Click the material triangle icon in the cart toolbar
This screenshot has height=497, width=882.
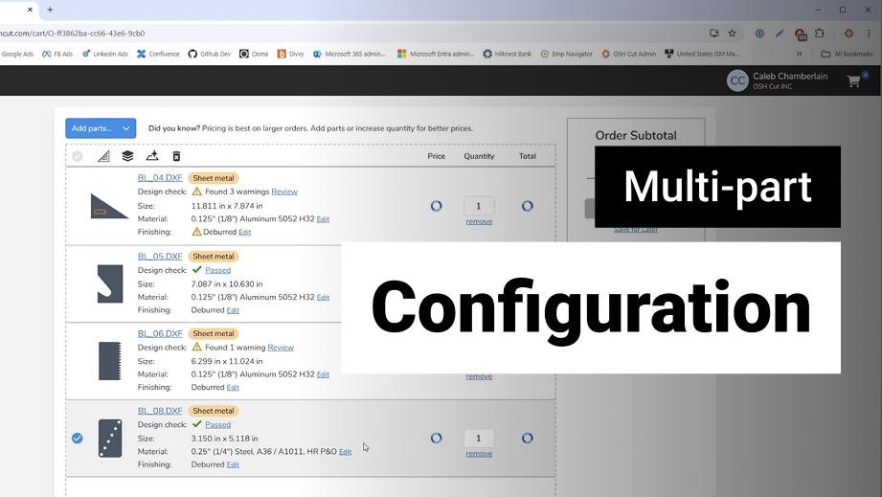103,156
